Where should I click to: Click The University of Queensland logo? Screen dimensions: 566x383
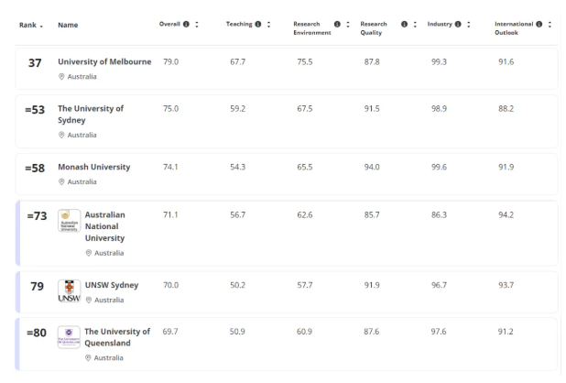(x=69, y=336)
